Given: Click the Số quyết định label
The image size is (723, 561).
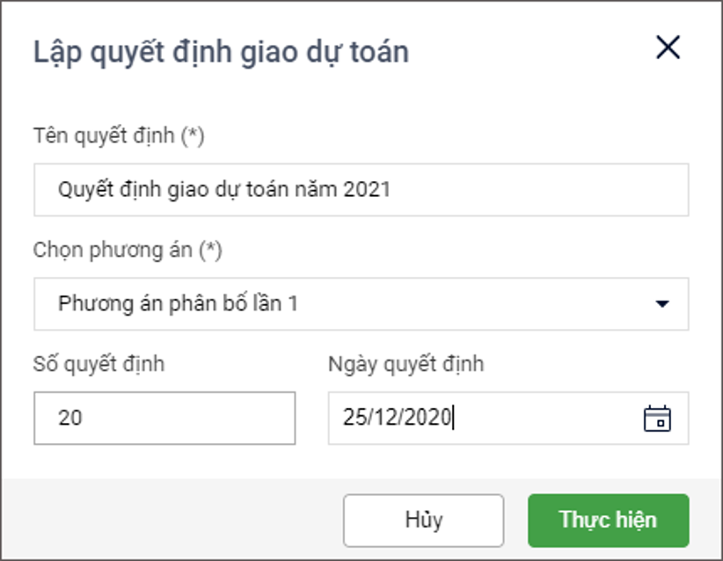Looking at the screenshot, I should tap(99, 364).
